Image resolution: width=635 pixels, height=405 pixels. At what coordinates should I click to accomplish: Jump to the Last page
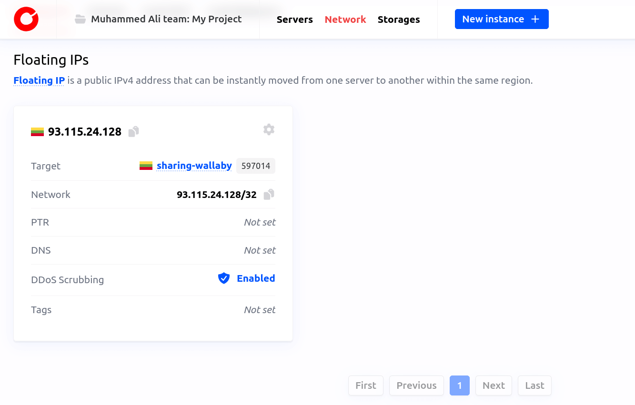[534, 385]
